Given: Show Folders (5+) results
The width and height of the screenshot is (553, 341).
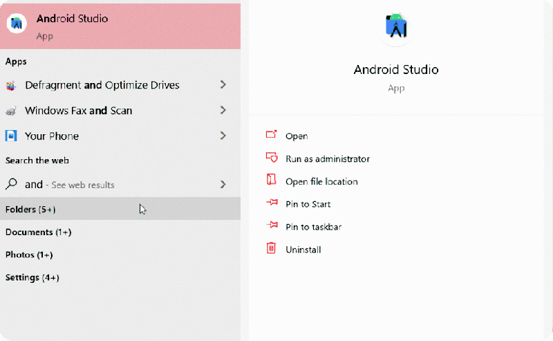Looking at the screenshot, I should tap(120, 209).
